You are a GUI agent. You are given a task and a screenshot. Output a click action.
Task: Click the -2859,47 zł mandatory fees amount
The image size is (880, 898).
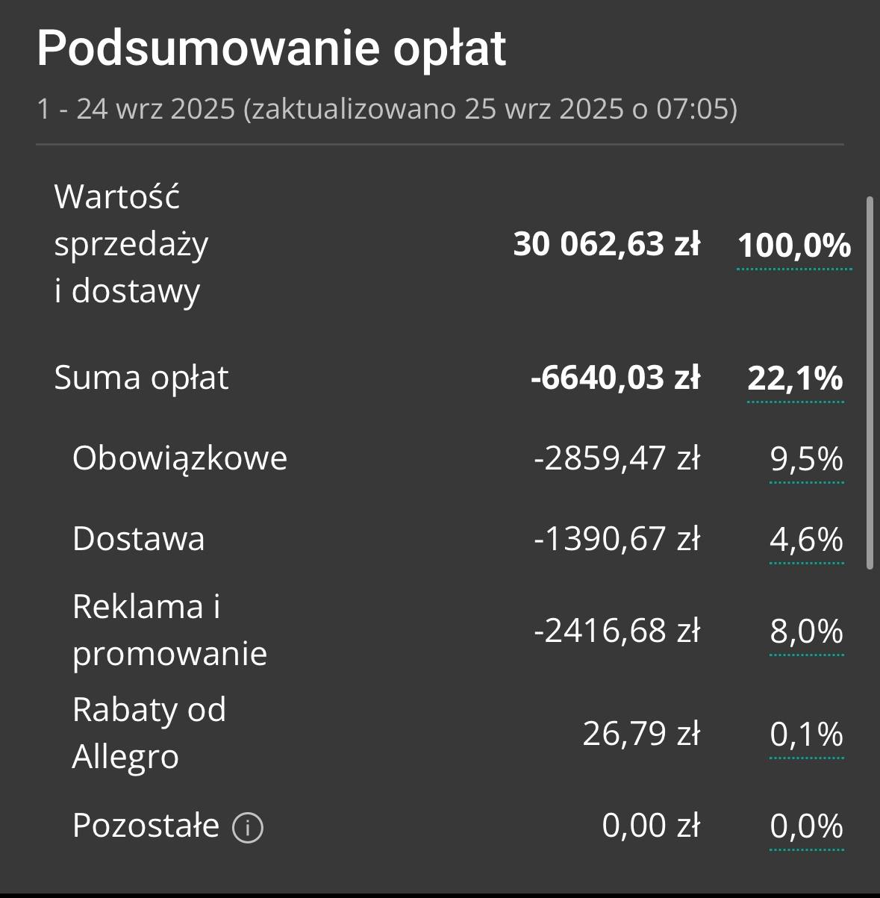pyautogui.click(x=617, y=458)
